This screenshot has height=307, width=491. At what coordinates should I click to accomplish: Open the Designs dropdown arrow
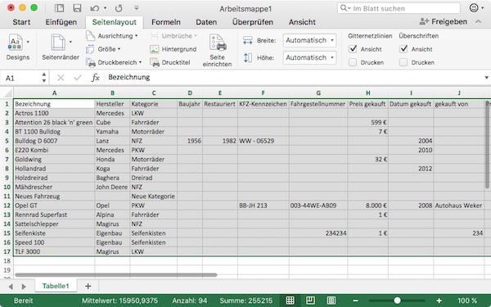coord(28,42)
